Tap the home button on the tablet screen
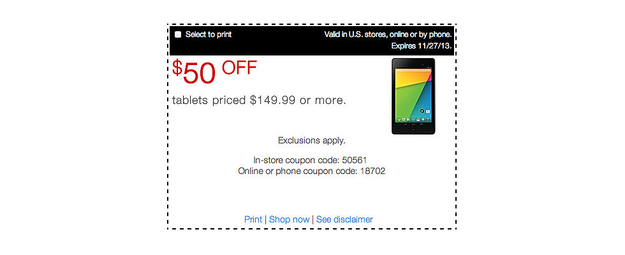 413,126
